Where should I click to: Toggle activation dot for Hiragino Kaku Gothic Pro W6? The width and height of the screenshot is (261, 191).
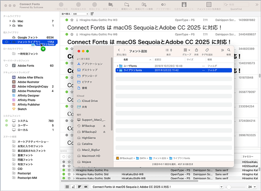click(67, 34)
